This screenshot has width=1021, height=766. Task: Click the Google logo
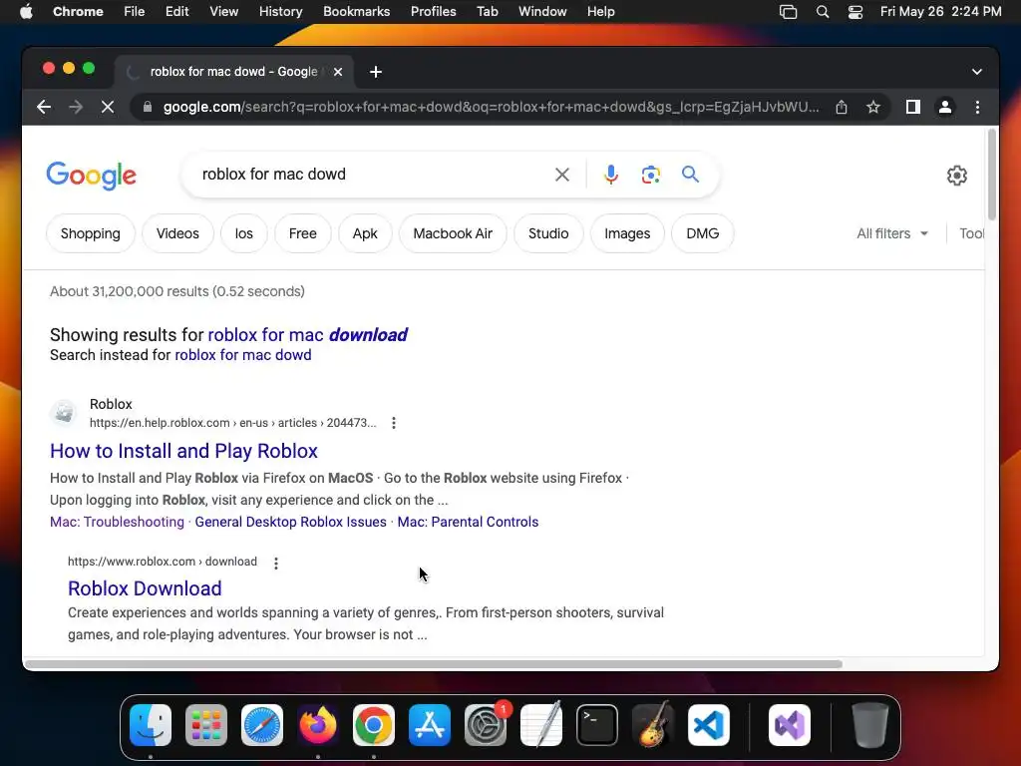click(x=91, y=176)
